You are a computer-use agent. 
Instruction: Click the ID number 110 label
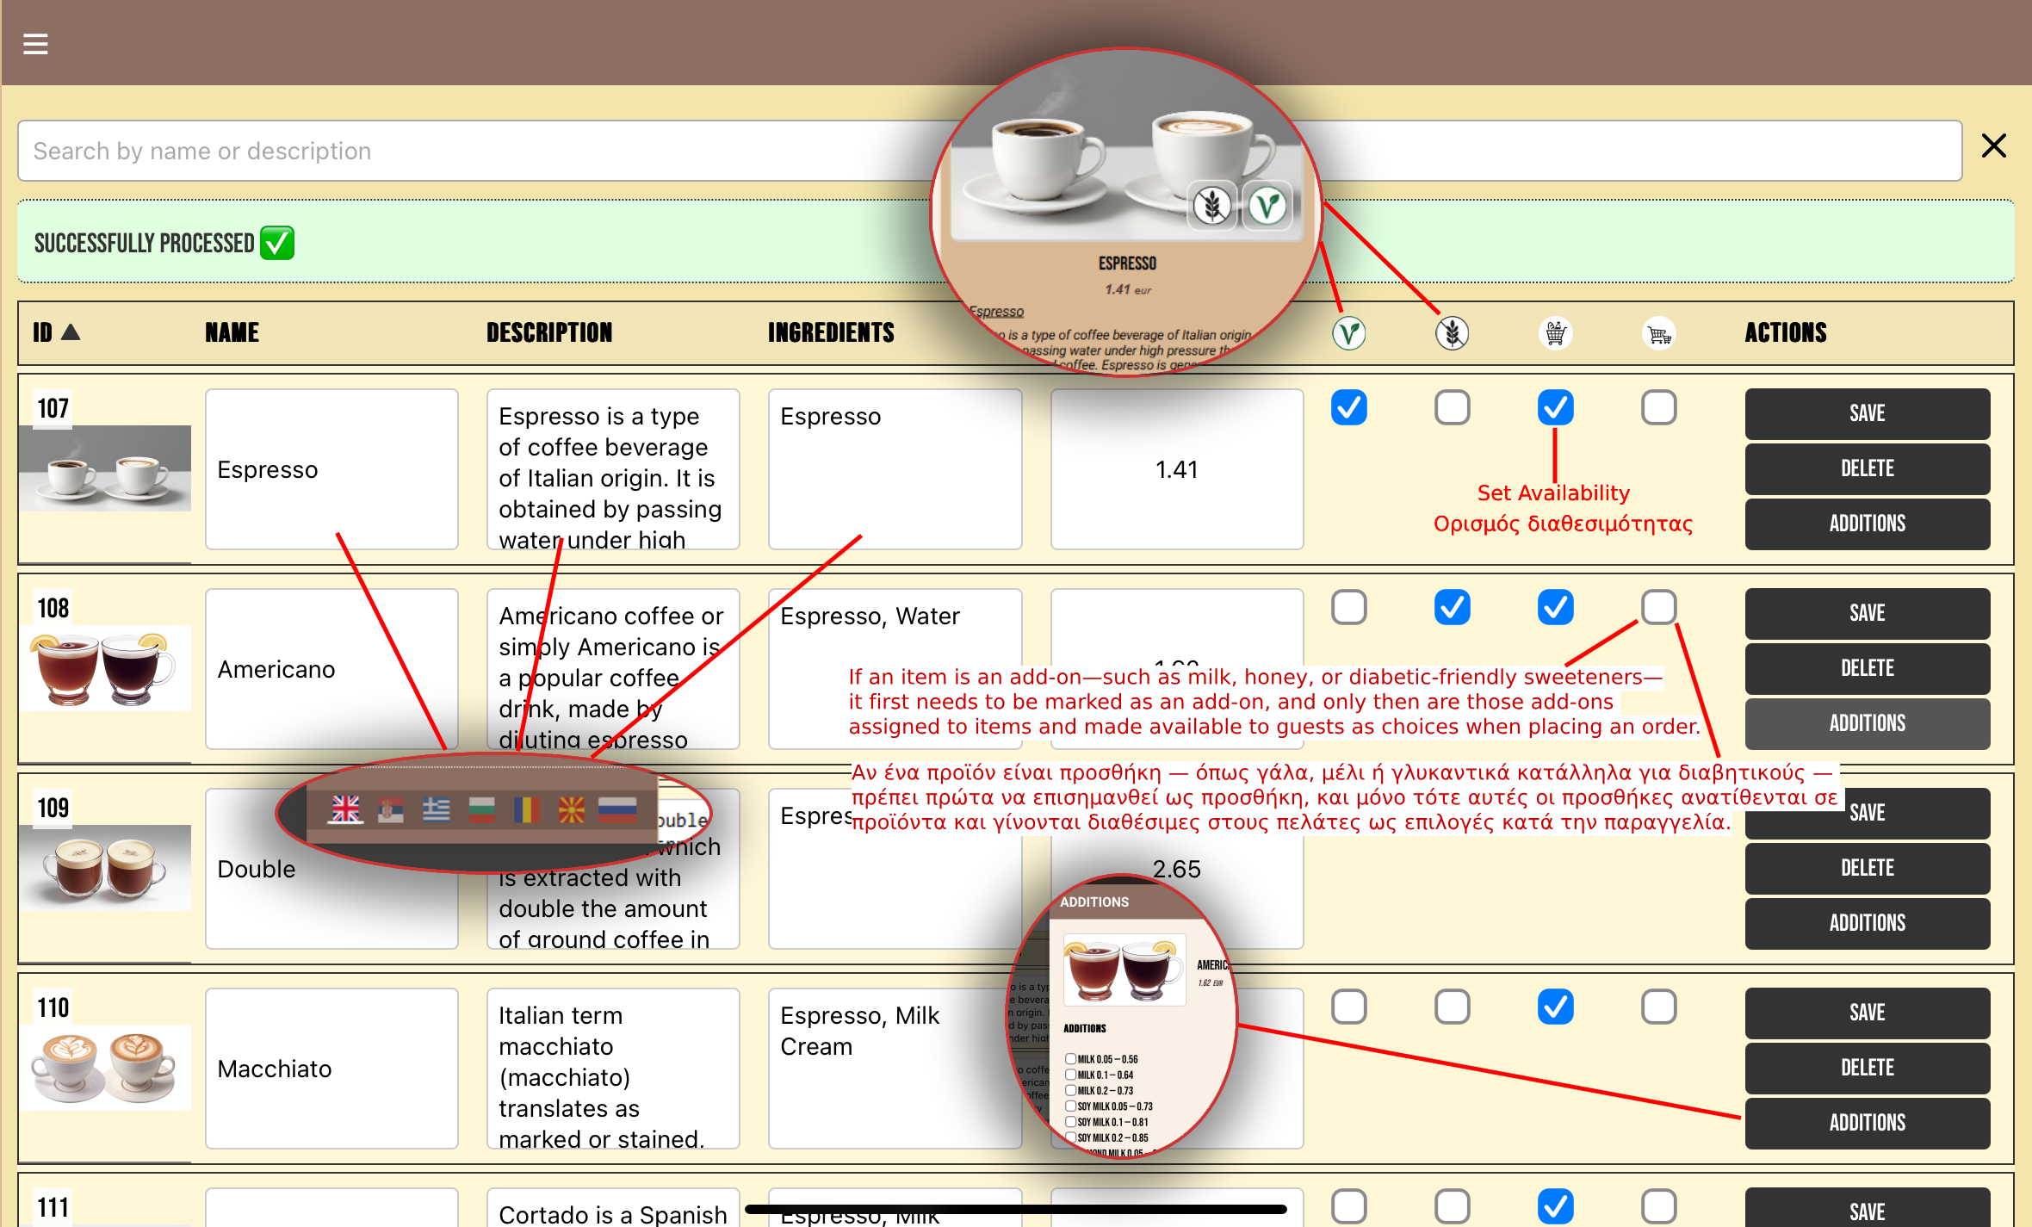coord(53,1007)
